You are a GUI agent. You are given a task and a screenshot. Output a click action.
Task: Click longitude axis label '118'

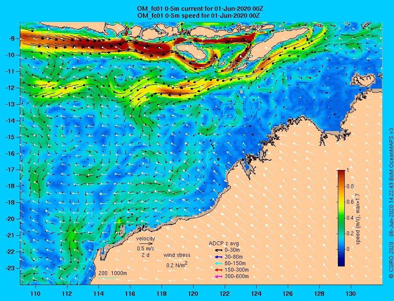(x=162, y=294)
